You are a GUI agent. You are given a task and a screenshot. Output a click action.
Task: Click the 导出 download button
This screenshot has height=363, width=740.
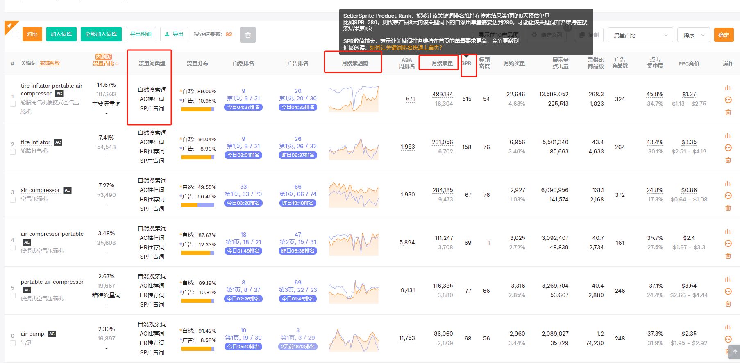(174, 34)
